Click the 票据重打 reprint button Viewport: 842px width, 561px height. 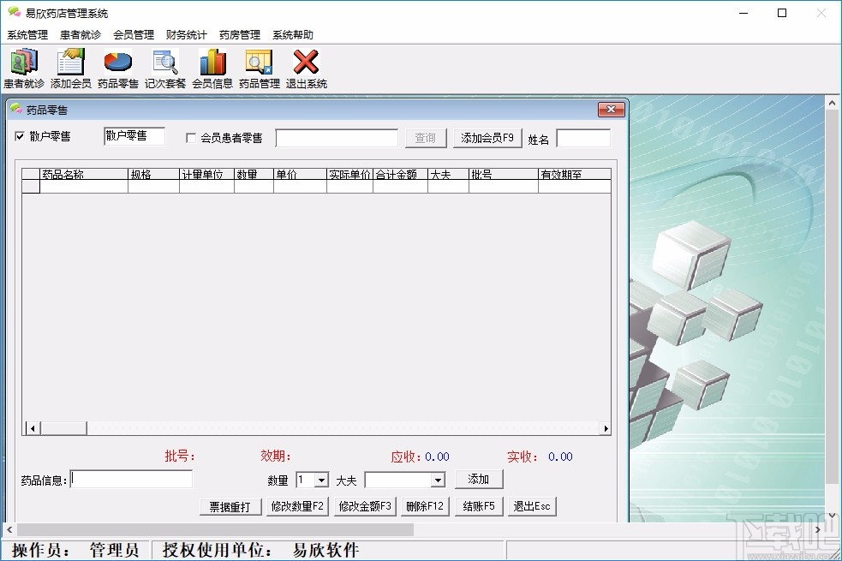pos(230,506)
